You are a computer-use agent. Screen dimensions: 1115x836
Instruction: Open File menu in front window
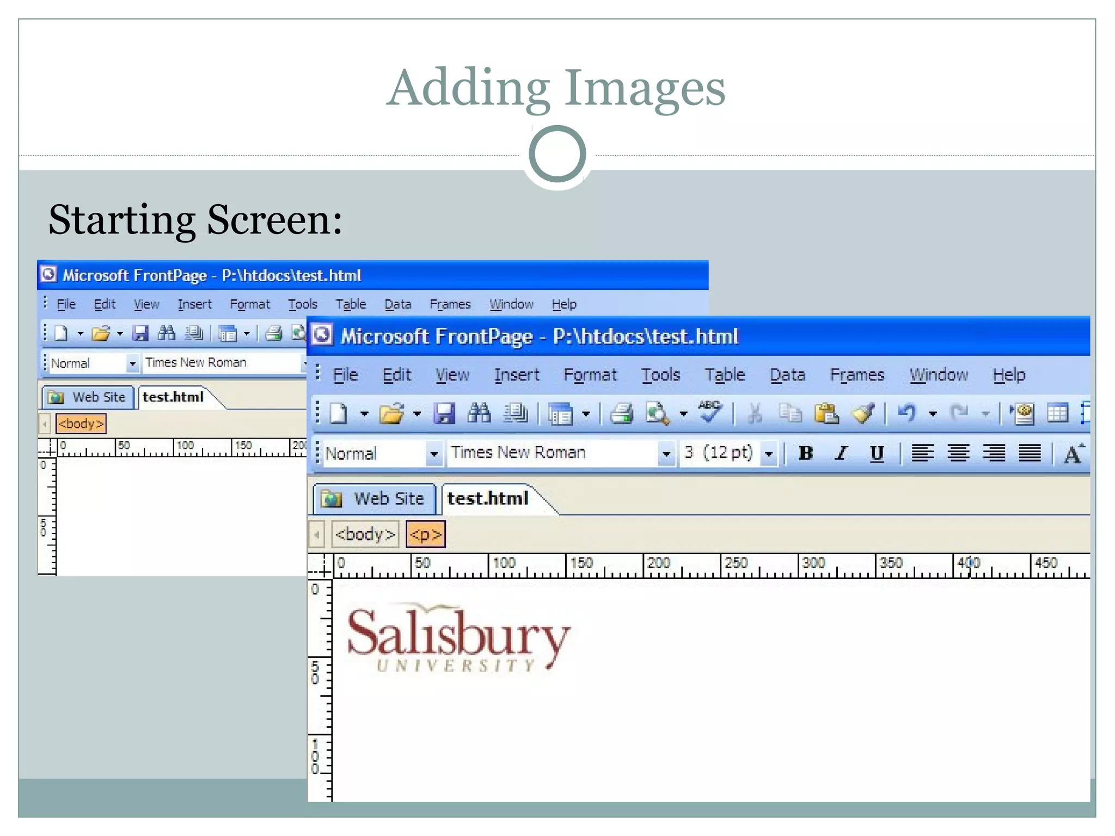click(x=345, y=375)
